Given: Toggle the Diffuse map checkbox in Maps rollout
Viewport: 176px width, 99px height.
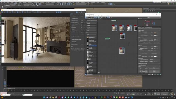Looking at the screenshot, I should (x=139, y=69).
